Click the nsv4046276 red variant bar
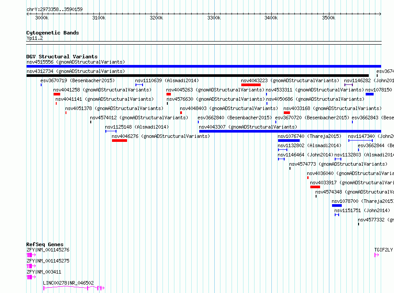This screenshot has height=293, width=394. 120,141
